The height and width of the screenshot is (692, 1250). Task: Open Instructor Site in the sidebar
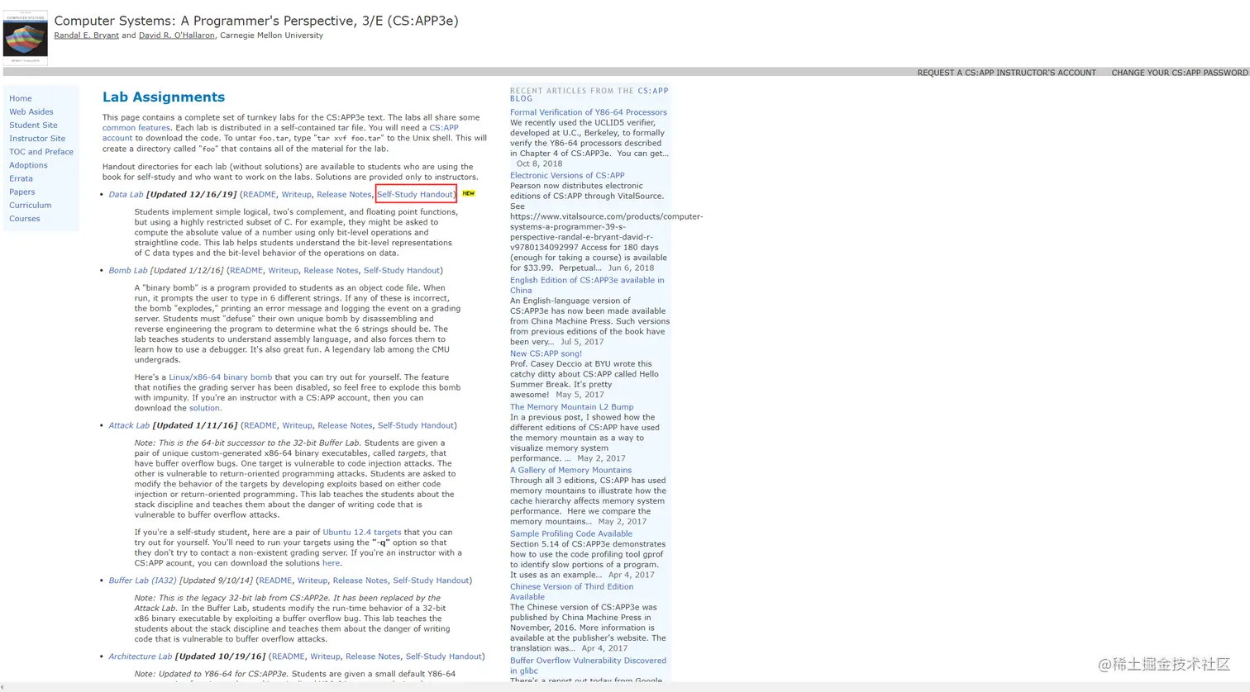tap(37, 139)
